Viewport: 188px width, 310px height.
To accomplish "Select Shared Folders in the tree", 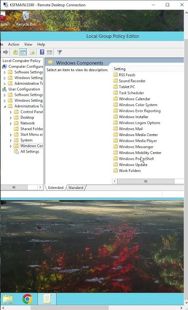I will tap(31, 129).
